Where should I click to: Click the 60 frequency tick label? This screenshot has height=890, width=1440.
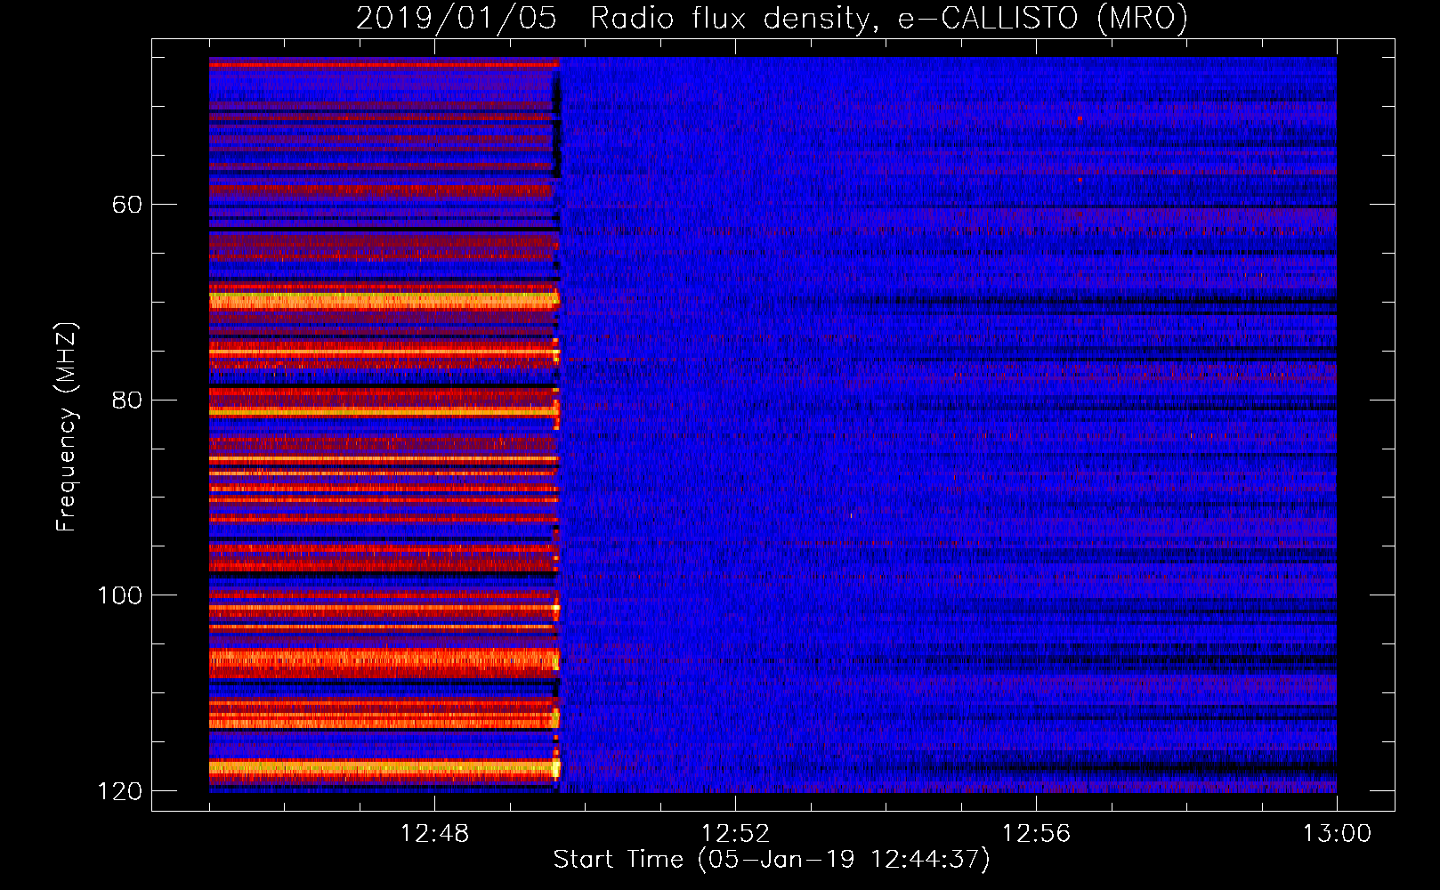tap(126, 205)
